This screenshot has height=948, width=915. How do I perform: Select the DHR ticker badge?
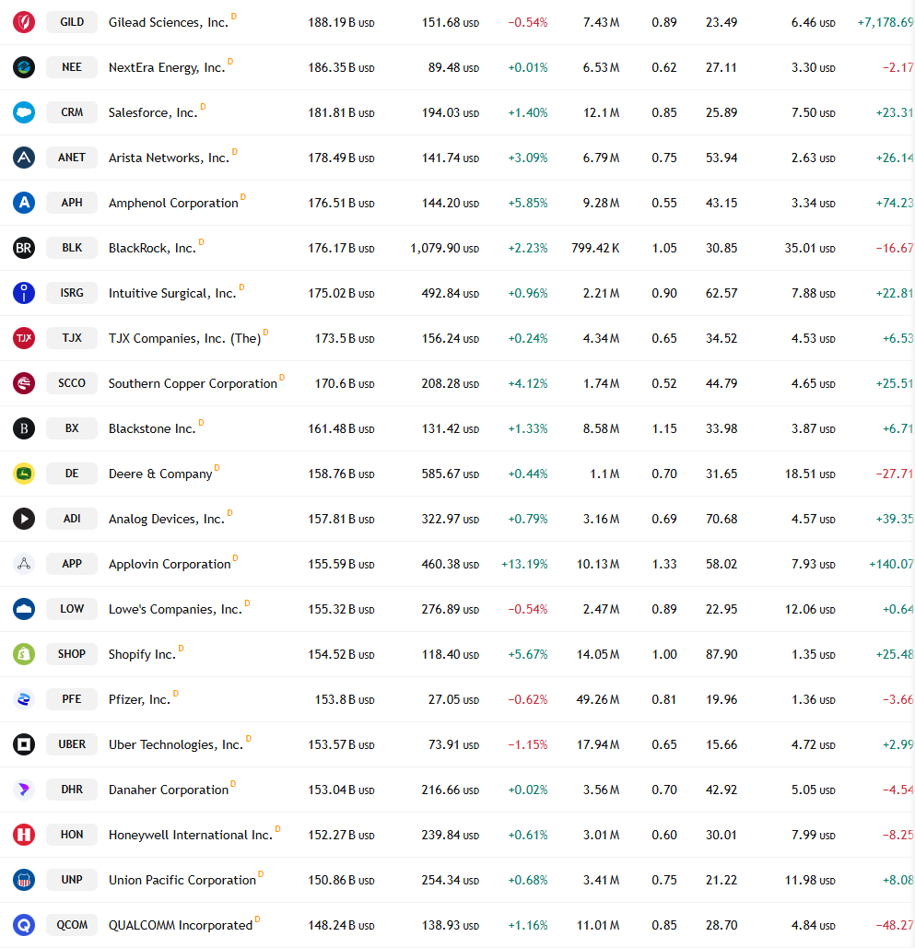tap(72, 790)
